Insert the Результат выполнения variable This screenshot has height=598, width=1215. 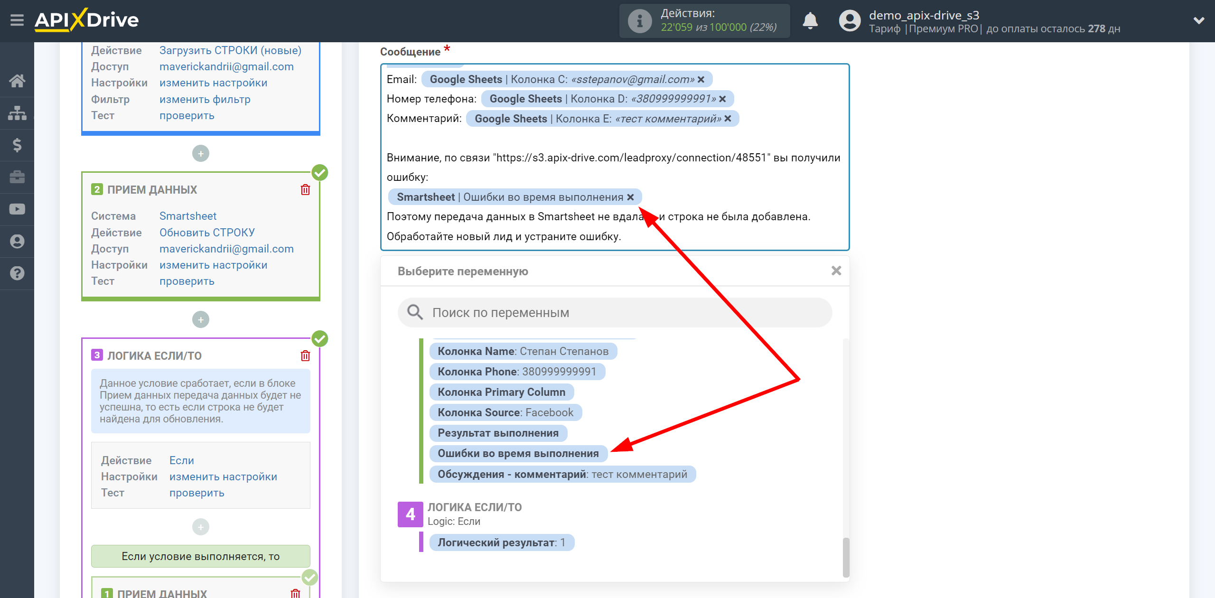tap(498, 433)
